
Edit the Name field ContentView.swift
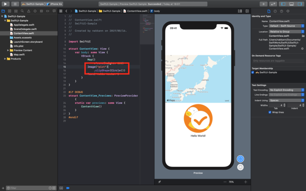[286, 21]
